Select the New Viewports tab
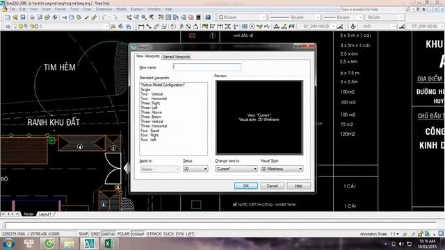The width and height of the screenshot is (445, 250). click(148, 56)
